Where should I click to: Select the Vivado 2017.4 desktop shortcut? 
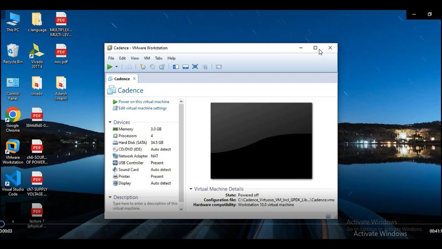37,56
